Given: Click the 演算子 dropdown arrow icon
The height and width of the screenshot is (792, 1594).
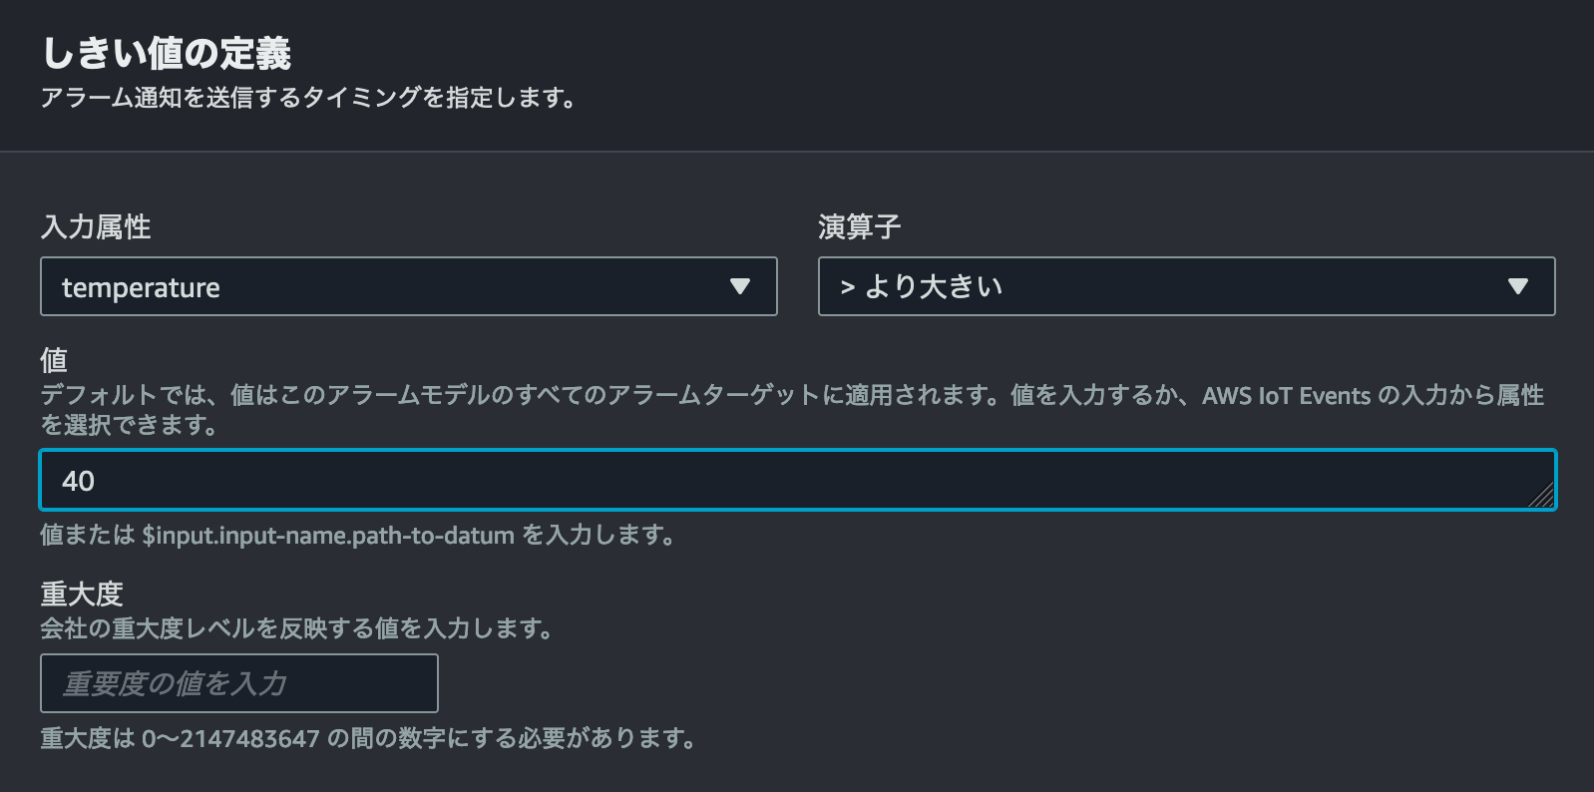Looking at the screenshot, I should (x=1517, y=287).
